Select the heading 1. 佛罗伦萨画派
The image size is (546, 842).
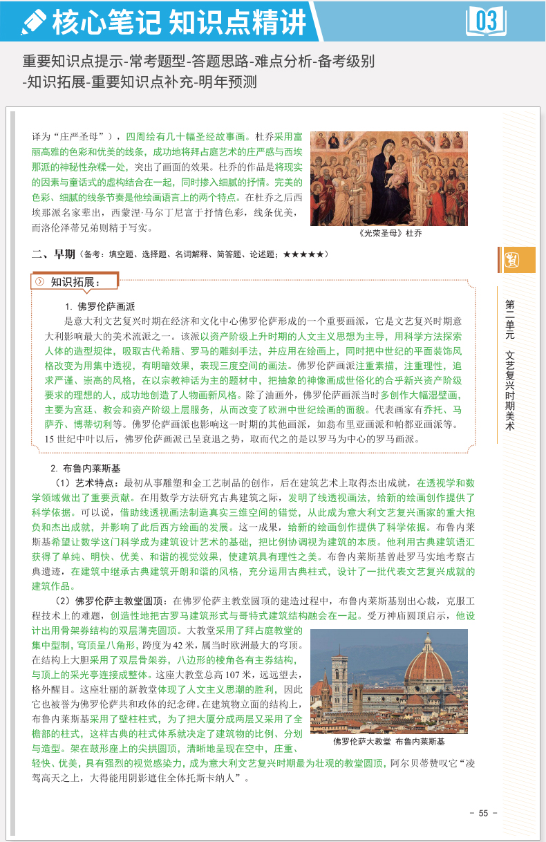(x=100, y=307)
